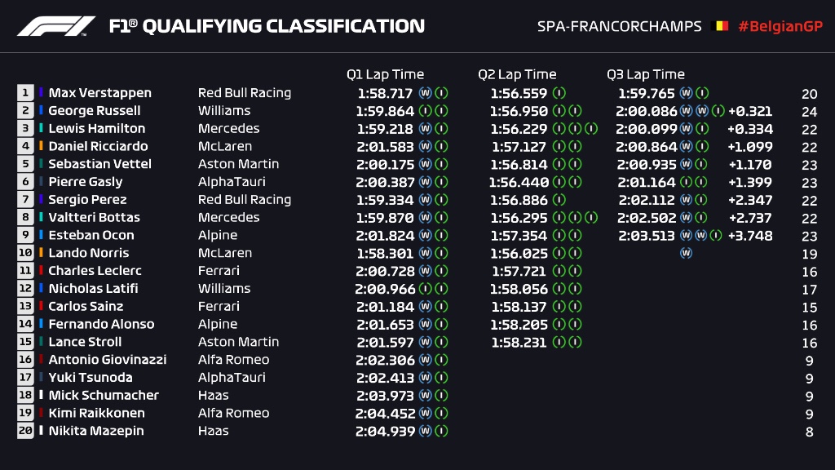Select the Q1 Lap Time column header
Image resolution: width=835 pixels, height=470 pixels.
(x=385, y=74)
